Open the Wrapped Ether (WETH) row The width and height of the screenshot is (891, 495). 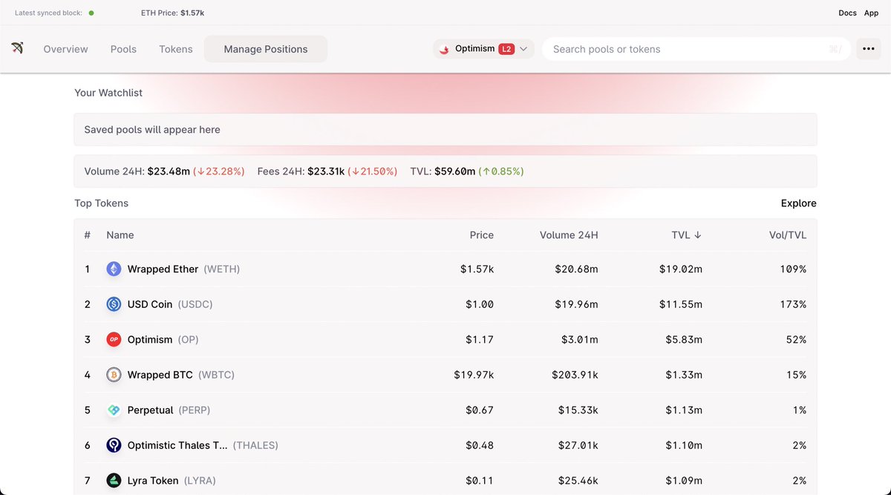446,269
